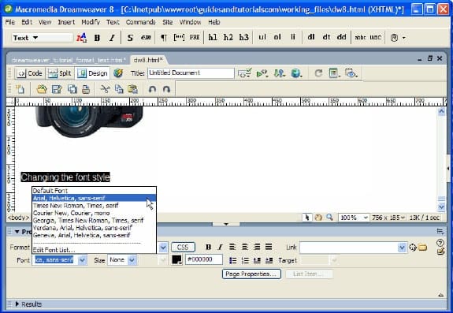
Task: Open the Font dropdown arrow
Action: (83, 260)
